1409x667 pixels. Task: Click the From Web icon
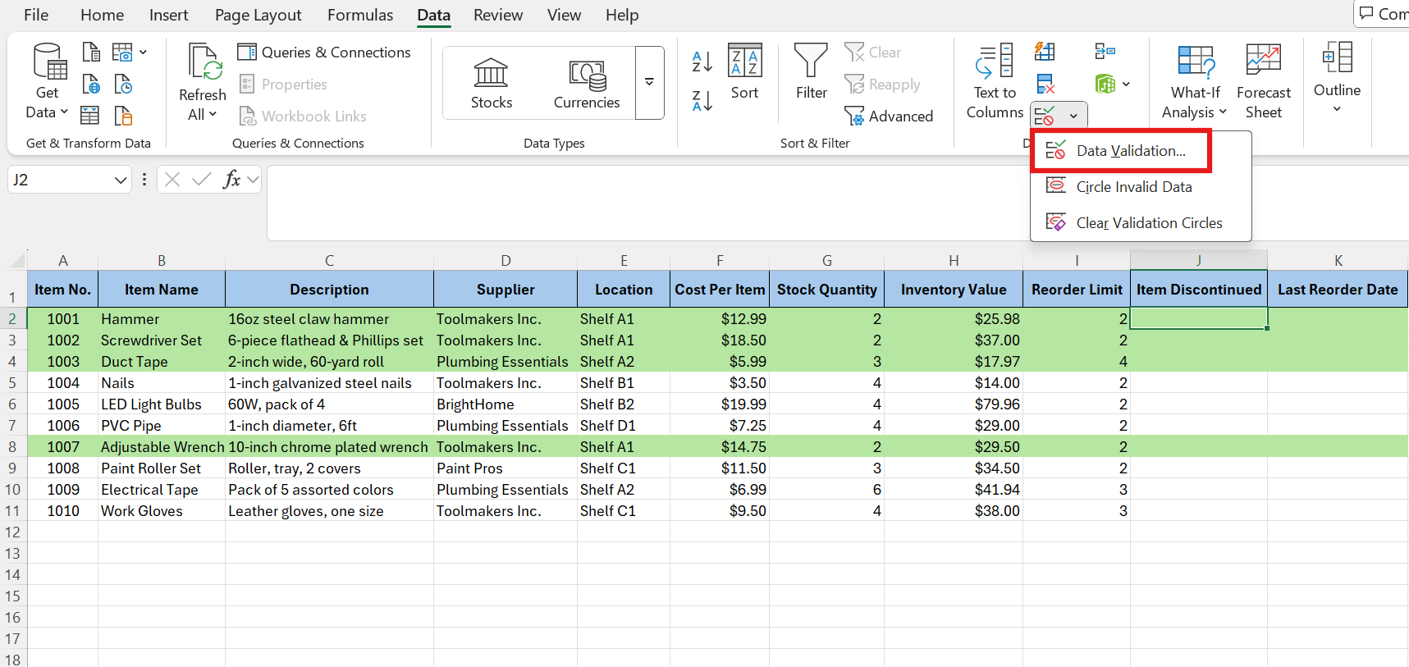(91, 85)
